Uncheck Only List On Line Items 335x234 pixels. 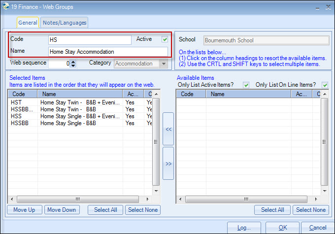[x=325, y=85]
